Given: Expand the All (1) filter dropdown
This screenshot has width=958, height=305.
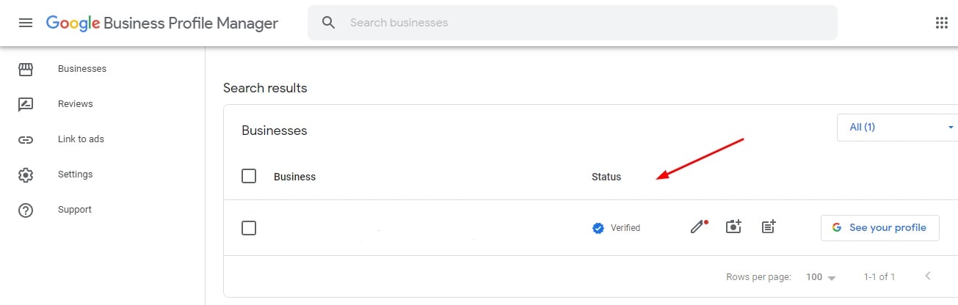Looking at the screenshot, I should tap(900, 127).
